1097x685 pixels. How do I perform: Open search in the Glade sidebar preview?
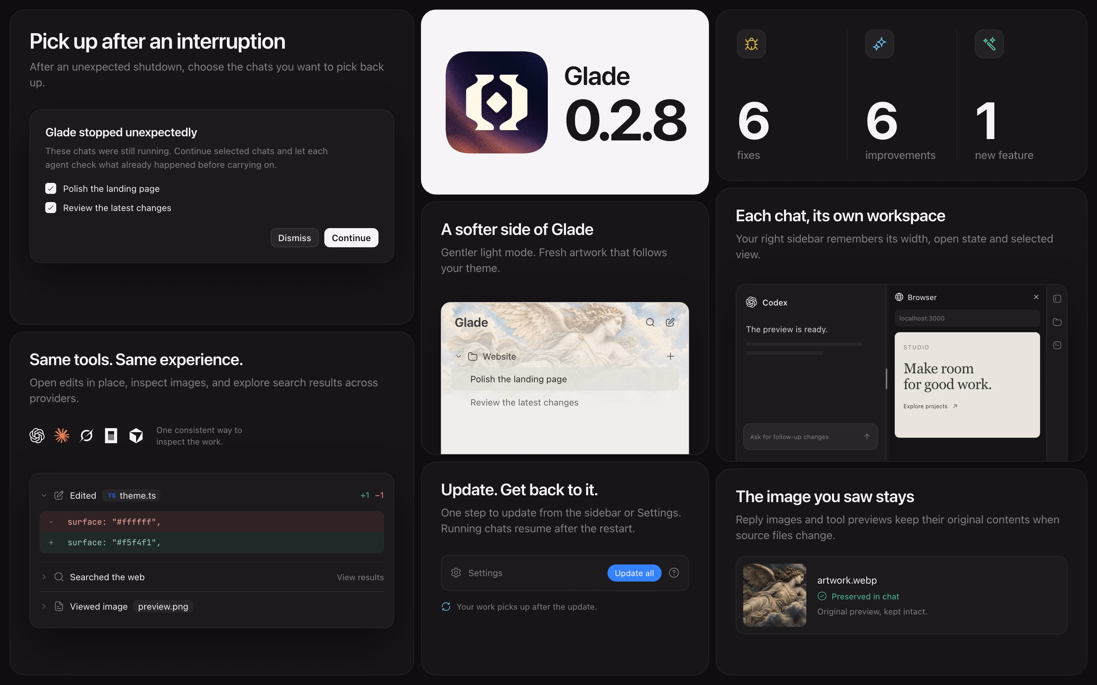point(650,323)
